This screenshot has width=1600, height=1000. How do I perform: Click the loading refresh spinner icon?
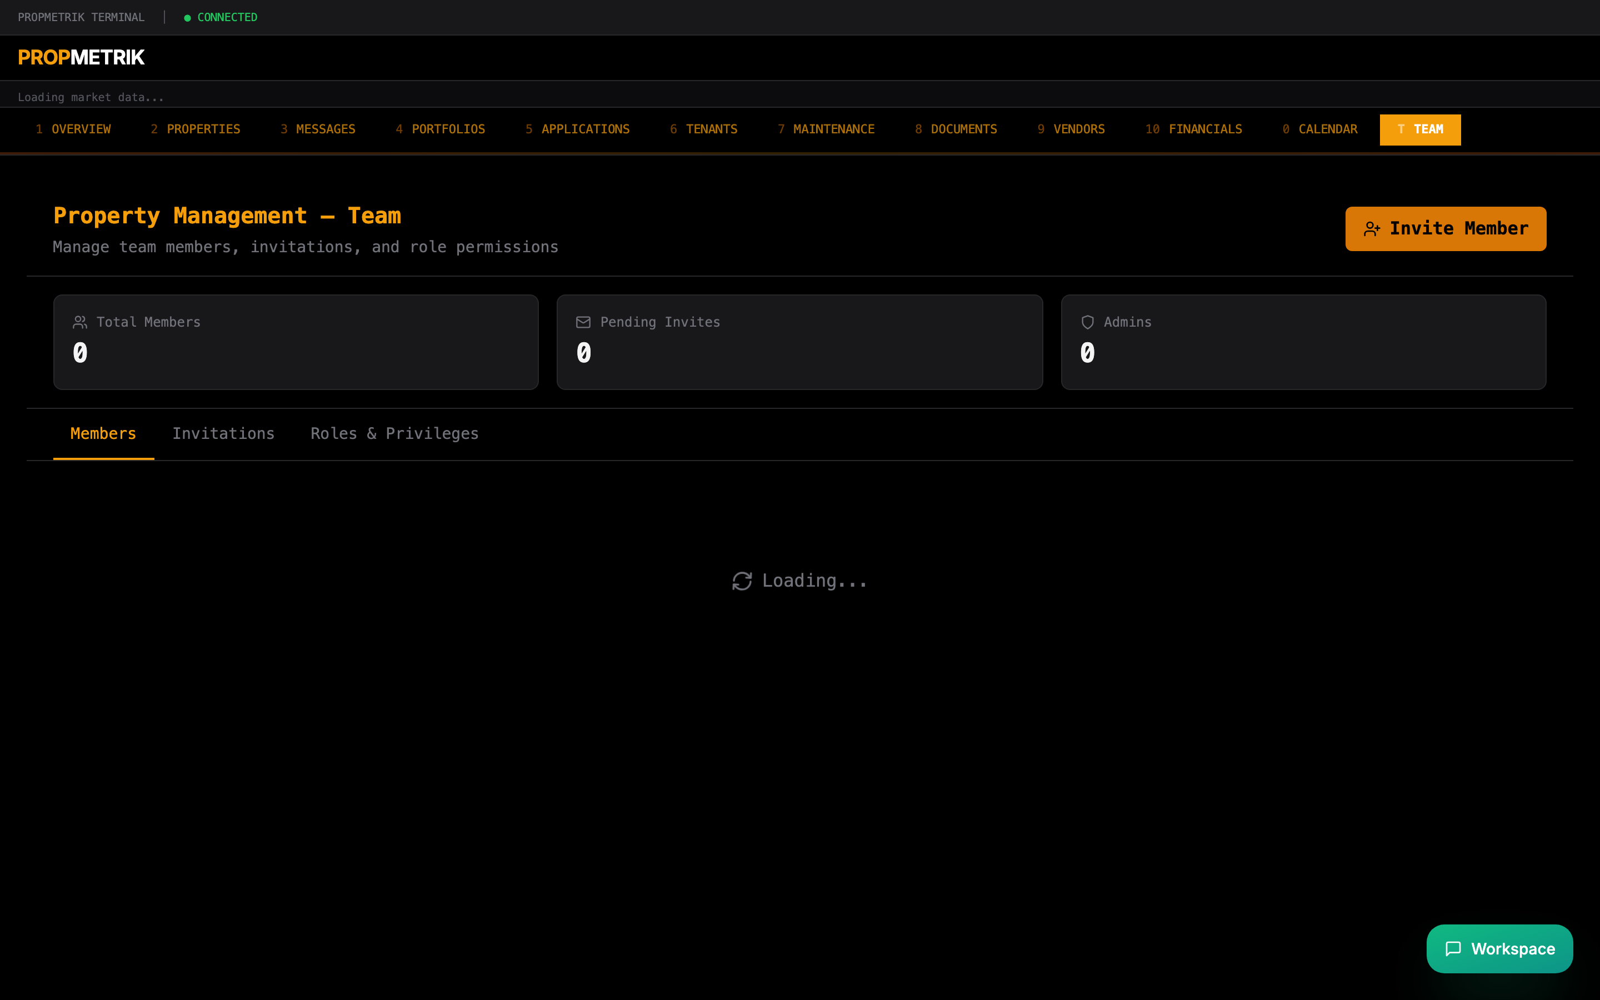(742, 581)
